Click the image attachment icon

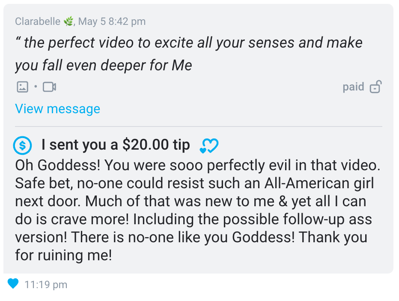pyautogui.click(x=22, y=87)
